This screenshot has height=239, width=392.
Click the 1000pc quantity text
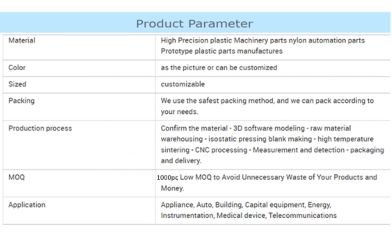[x=167, y=178]
